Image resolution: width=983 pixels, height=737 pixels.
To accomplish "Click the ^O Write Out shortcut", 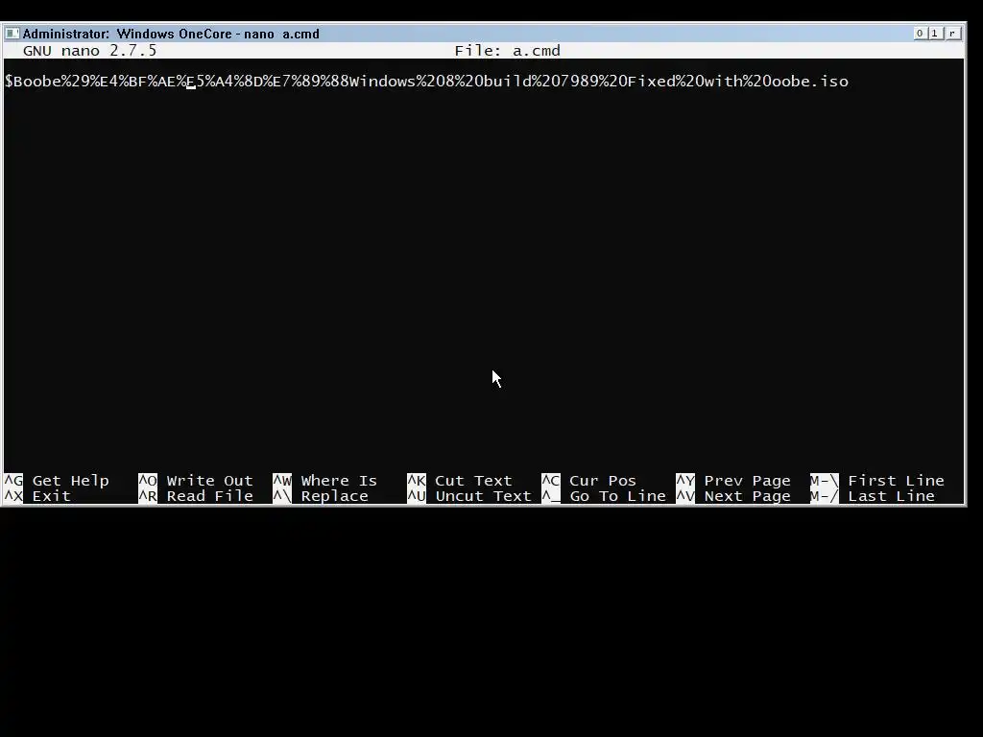I will pyautogui.click(x=196, y=481).
